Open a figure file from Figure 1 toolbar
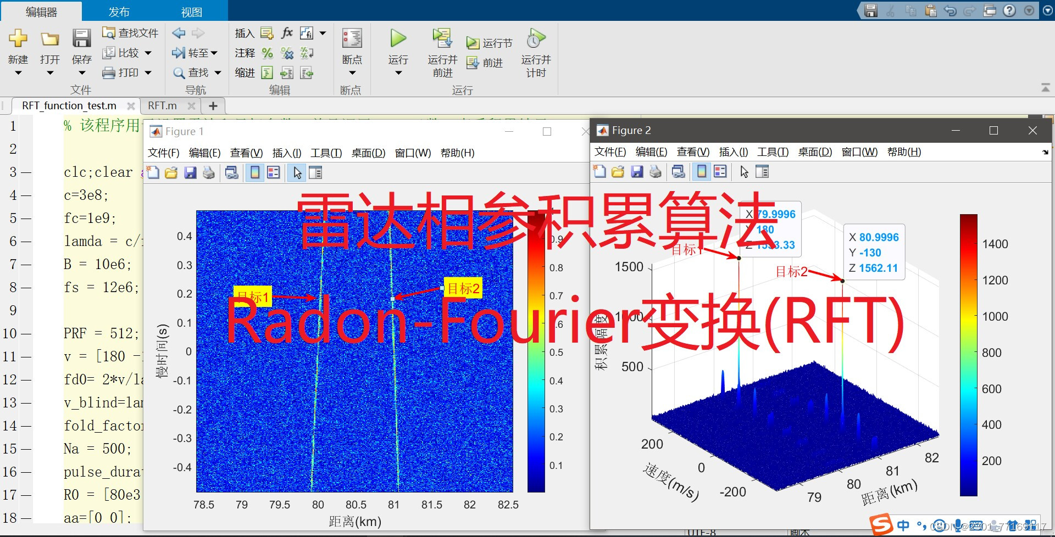This screenshot has width=1055, height=537. (171, 172)
